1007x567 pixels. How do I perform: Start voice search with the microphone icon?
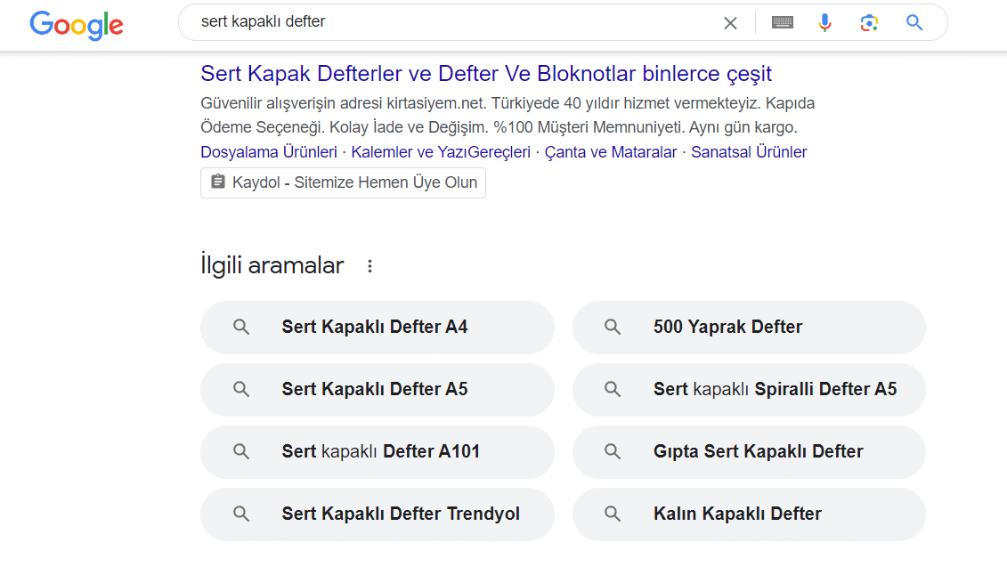[x=824, y=22]
